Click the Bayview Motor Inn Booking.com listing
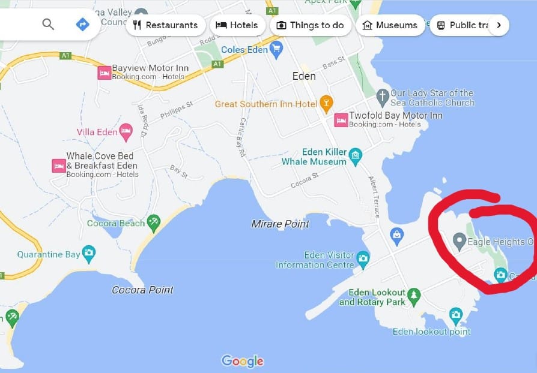Viewport: 537px width, 373px height. (x=143, y=73)
